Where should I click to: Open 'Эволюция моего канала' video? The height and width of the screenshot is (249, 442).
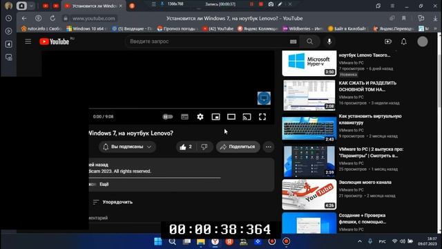(x=365, y=183)
